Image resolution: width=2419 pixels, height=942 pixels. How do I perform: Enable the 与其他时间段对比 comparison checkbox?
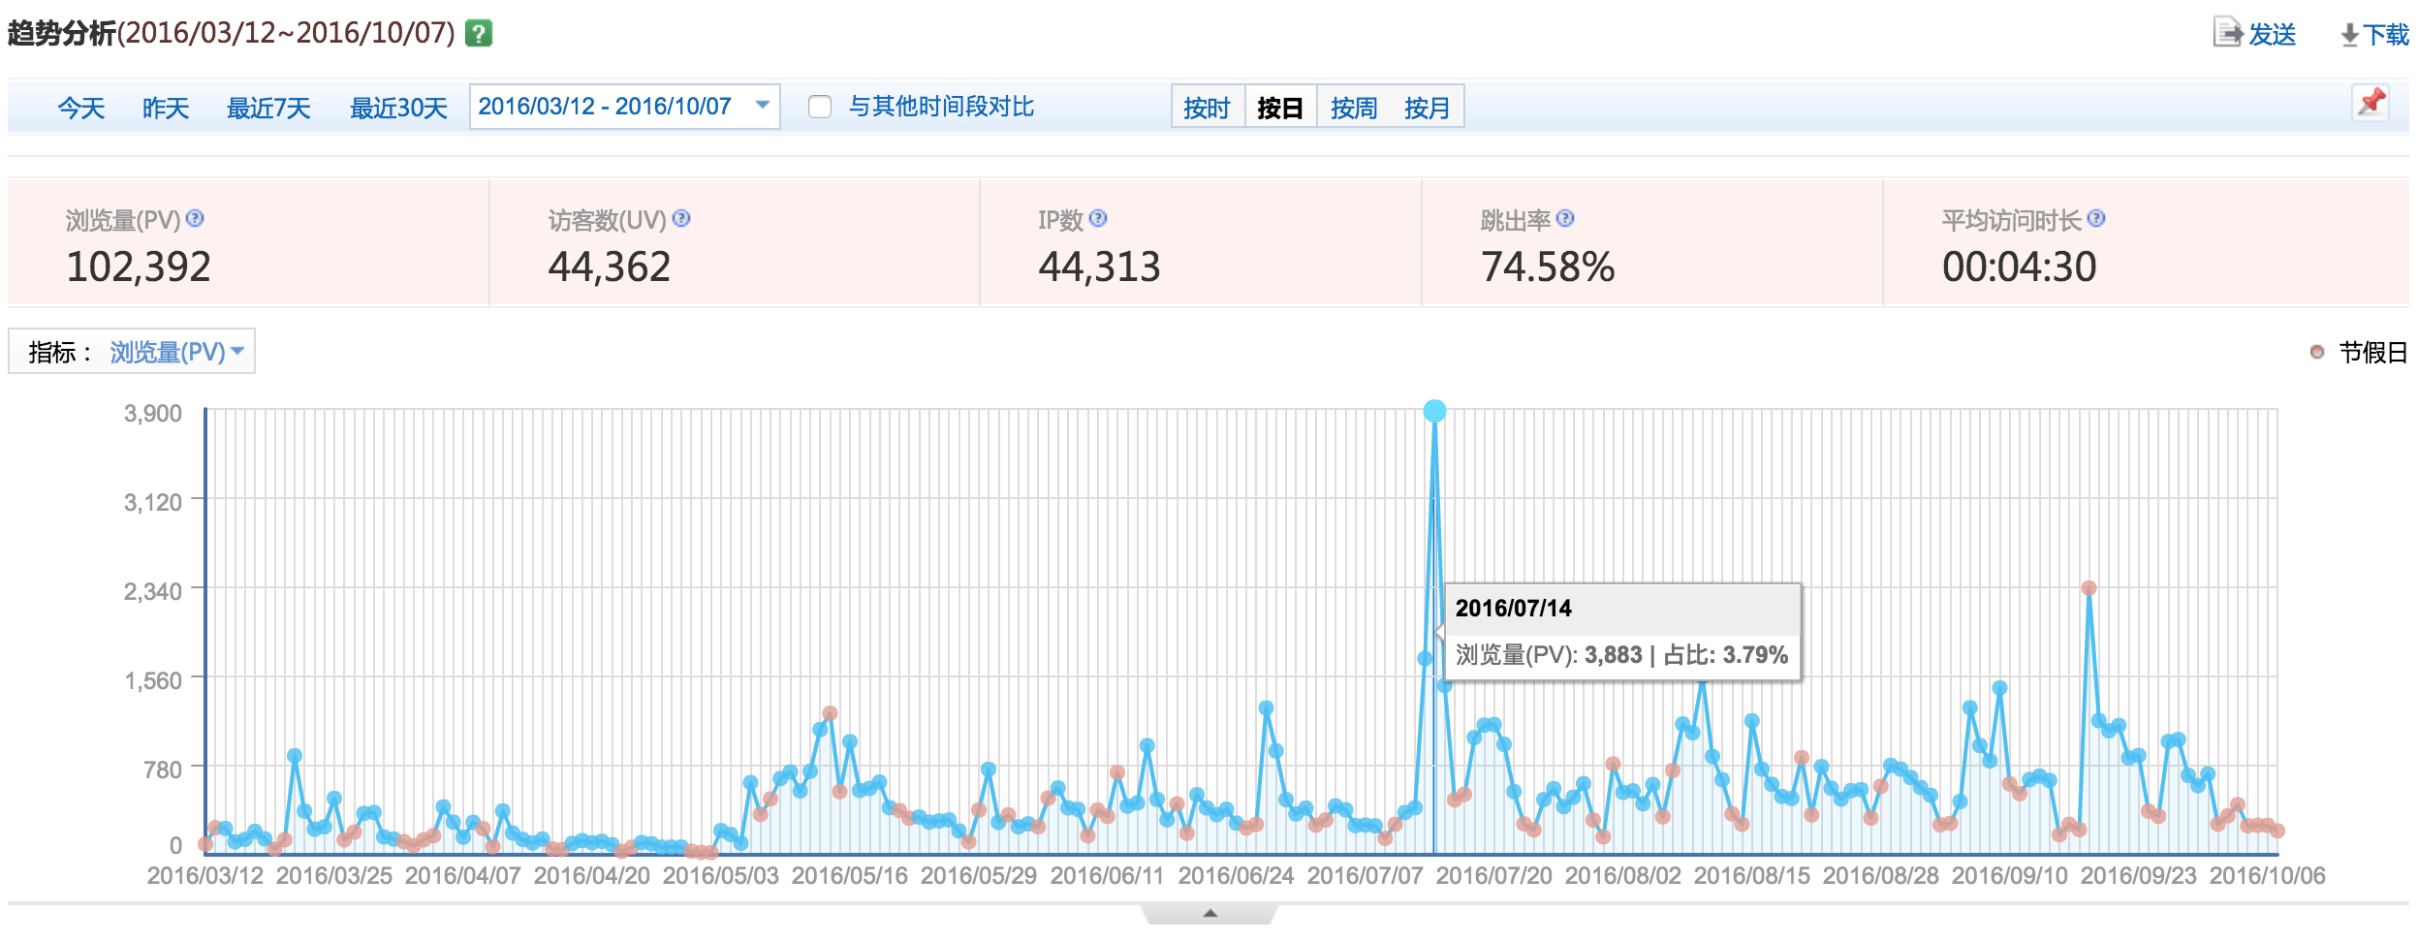tap(820, 109)
